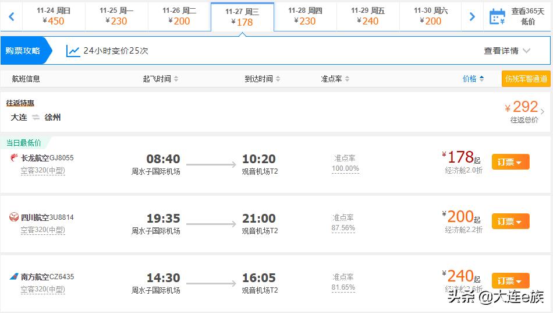553x313 pixels.
Task: Click 四川航空3U8814 flight name
Action: (47, 217)
